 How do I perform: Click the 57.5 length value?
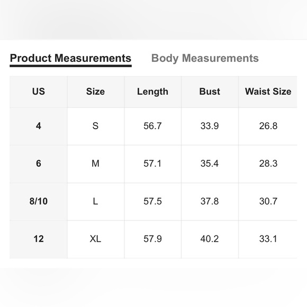[x=152, y=201]
